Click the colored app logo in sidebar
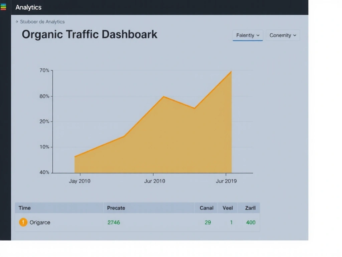342x257 pixels. point(4,6)
